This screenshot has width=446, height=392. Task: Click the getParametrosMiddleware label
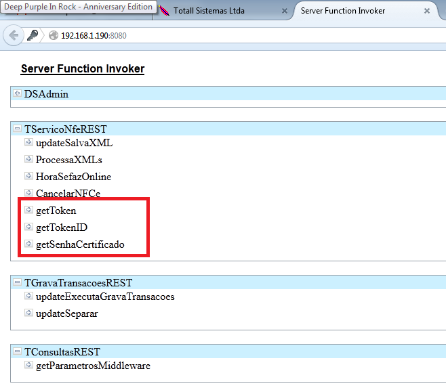(94, 366)
